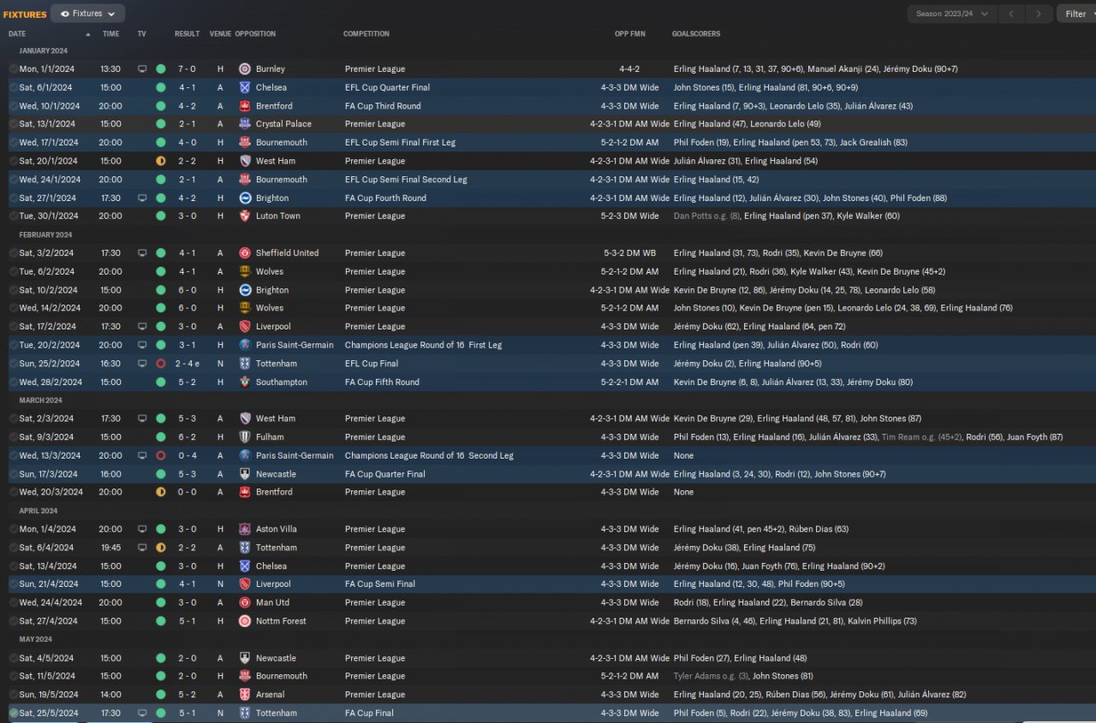Click the Tim Ream o.g. (45+2) entry
Screen dimensions: 1096x723
click(x=920, y=437)
